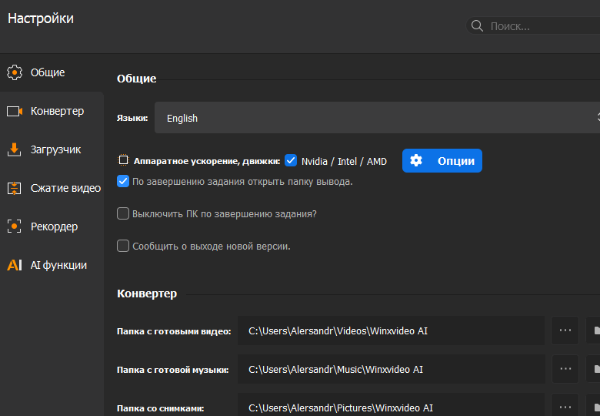The height and width of the screenshot is (416, 600).
Task: Click the download arrow icon for Загрузчик
Action: (x=15, y=149)
